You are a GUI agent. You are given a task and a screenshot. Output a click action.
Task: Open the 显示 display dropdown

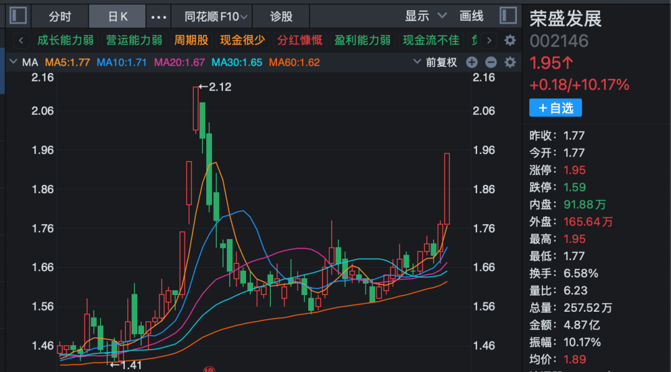pos(426,16)
